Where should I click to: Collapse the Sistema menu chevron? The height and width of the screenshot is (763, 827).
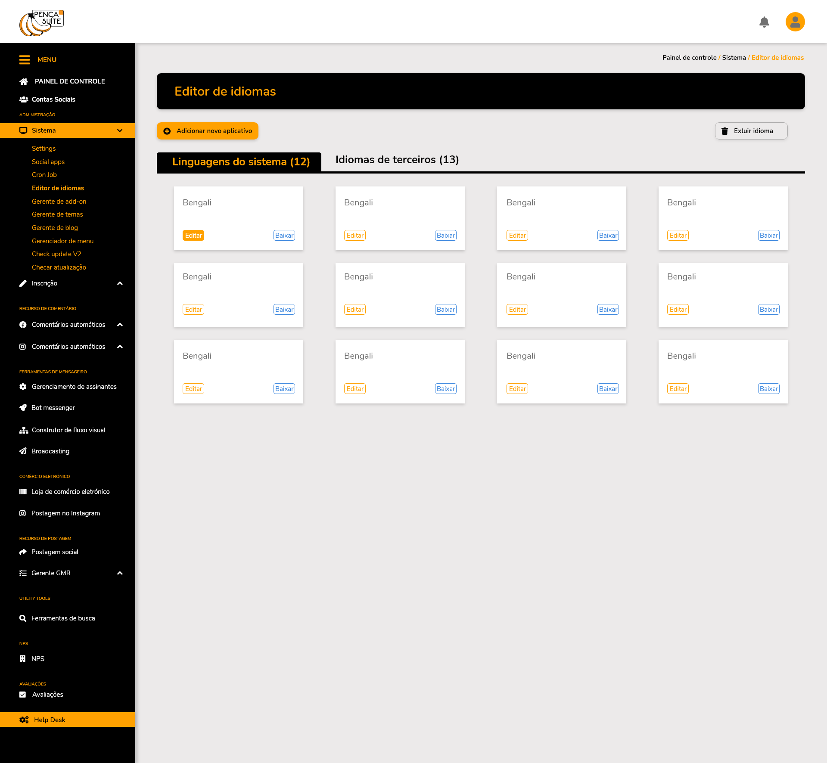tap(120, 130)
